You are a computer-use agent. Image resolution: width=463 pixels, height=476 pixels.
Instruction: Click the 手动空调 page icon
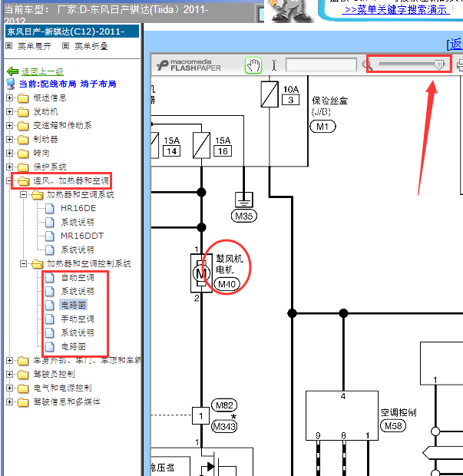50,319
